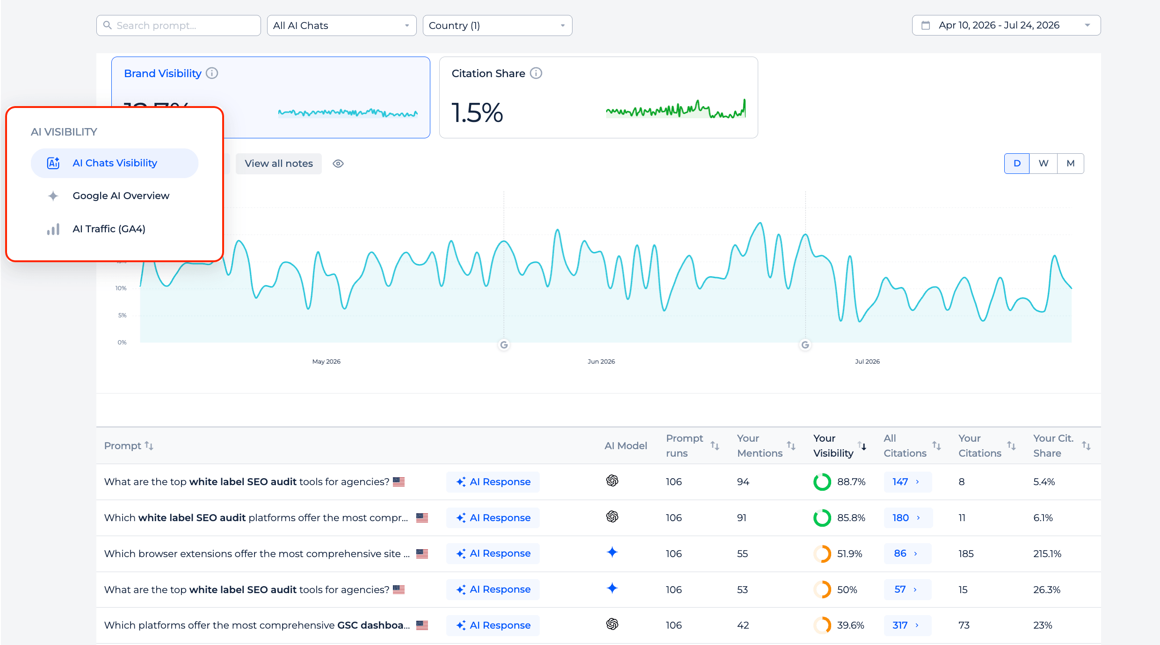Expand the 317 all citations details
Viewport: 1160px width, 645px height.
coord(907,625)
